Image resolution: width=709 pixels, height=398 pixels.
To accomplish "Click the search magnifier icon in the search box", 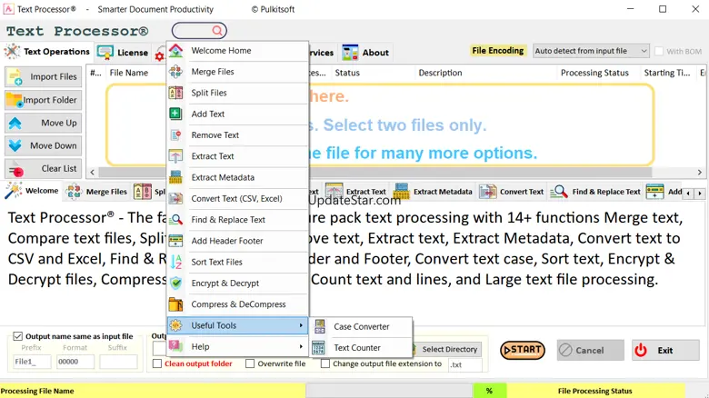I will pos(217,31).
